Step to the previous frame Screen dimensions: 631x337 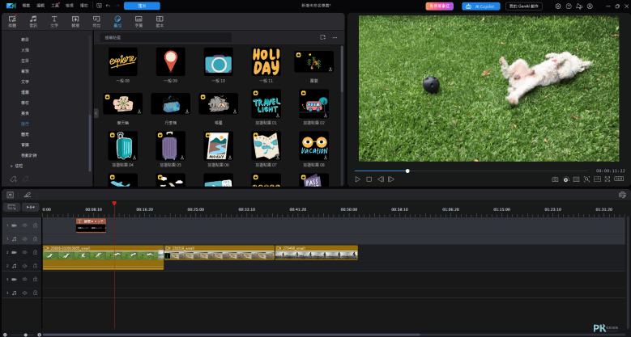(380, 179)
